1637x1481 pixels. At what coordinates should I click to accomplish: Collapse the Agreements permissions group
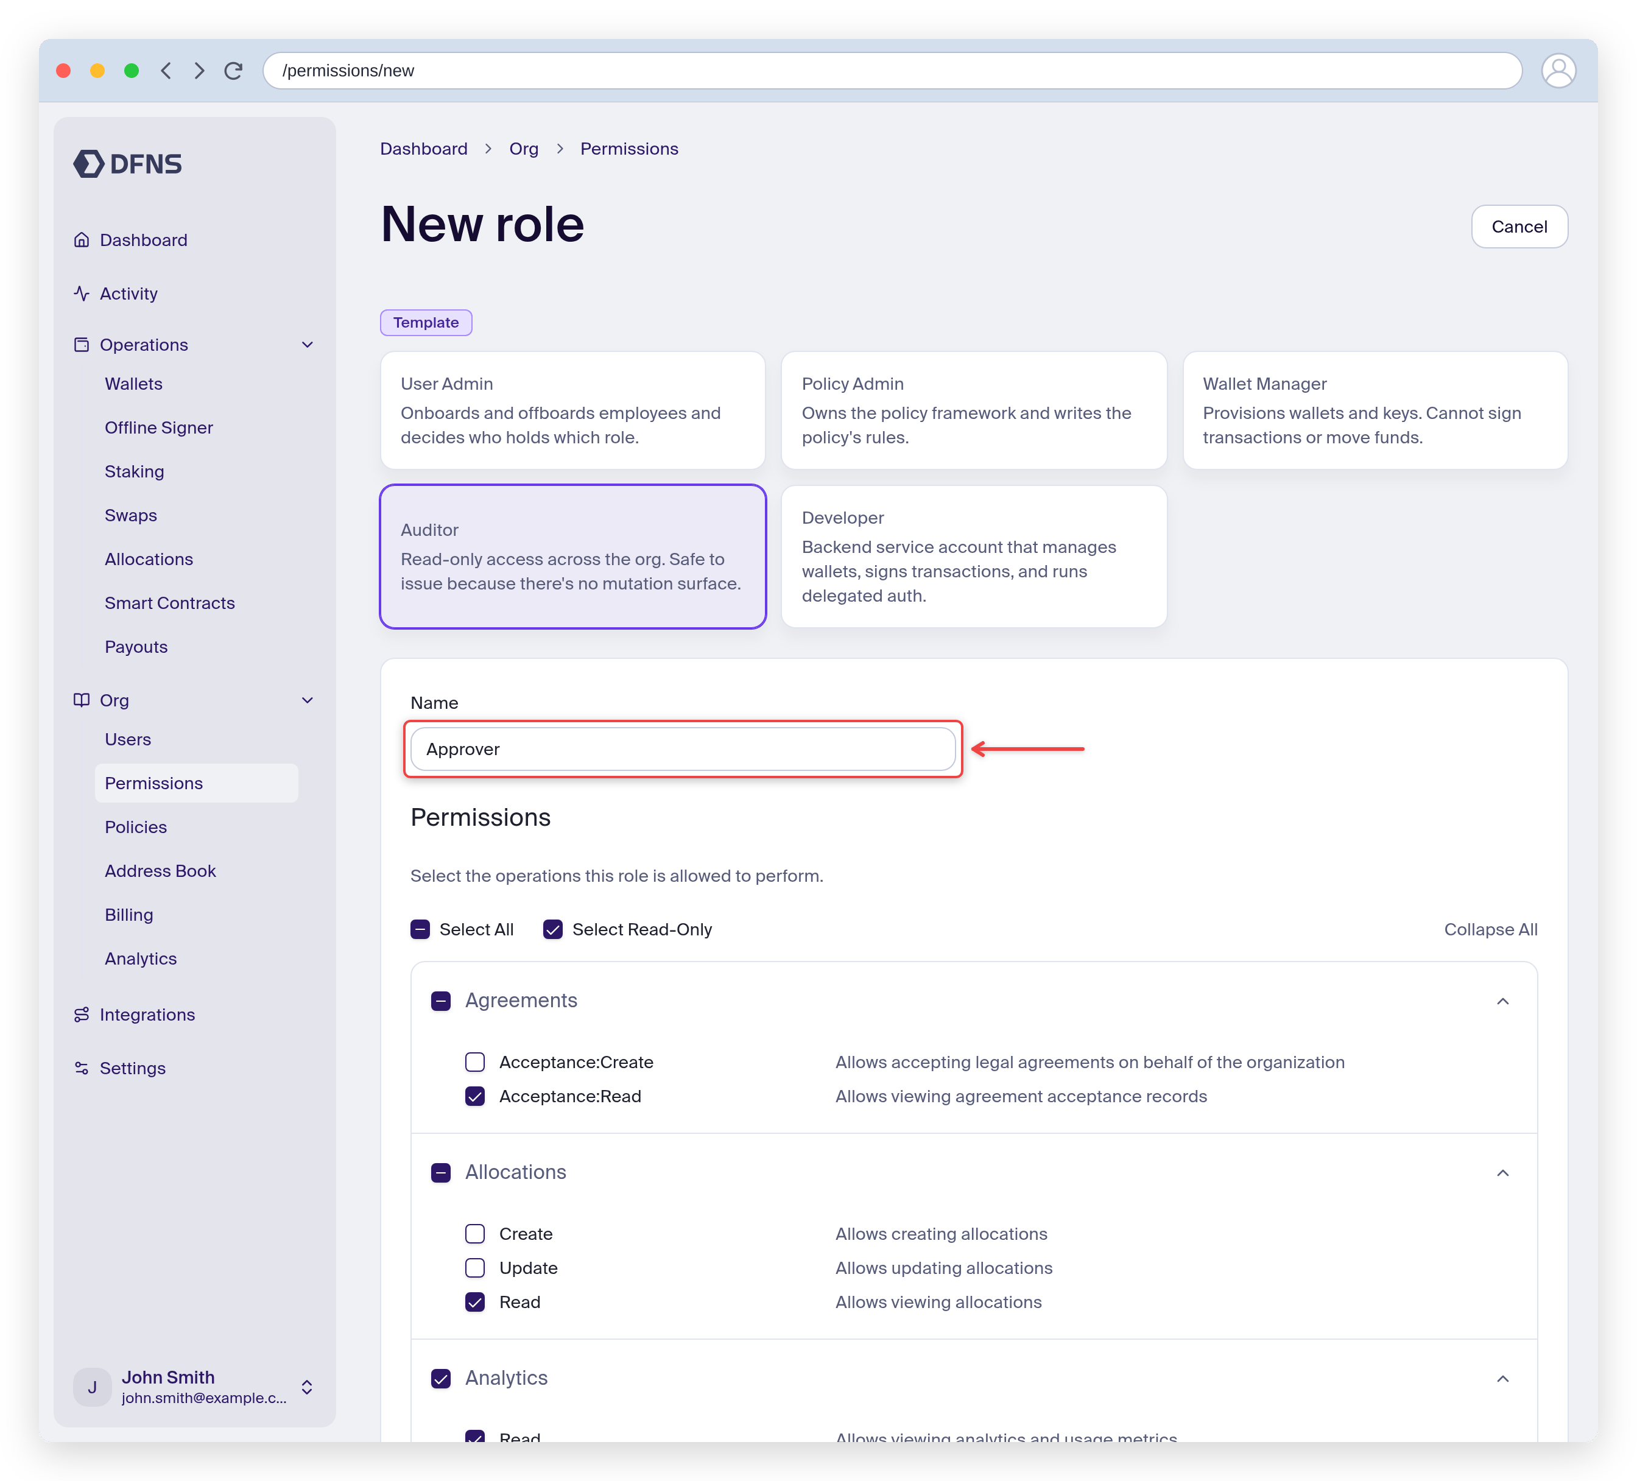[1503, 1001]
